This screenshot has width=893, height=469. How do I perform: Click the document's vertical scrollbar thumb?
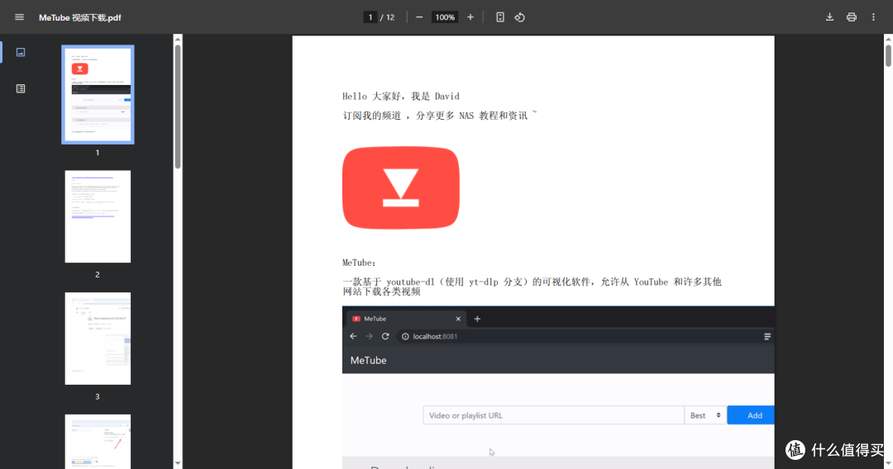[888, 55]
